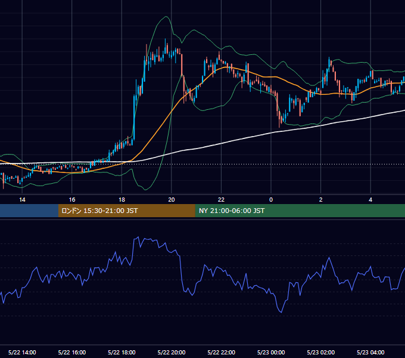Click the 18 hour label on price chart axis

tap(121, 200)
